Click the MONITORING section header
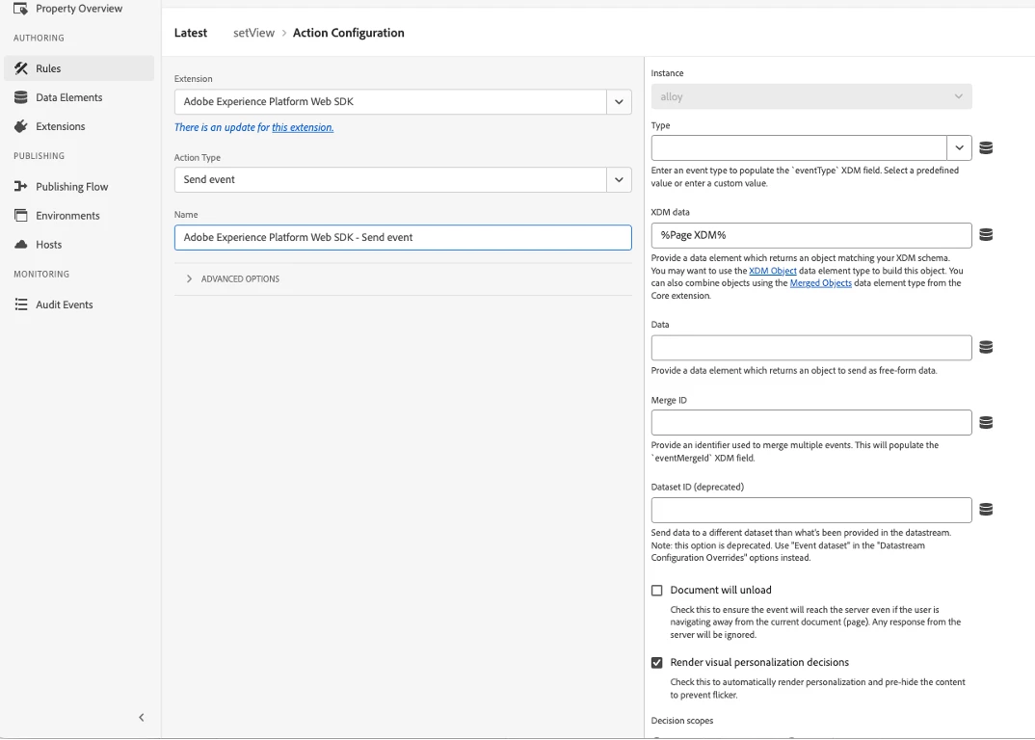This screenshot has height=740, width=1035. (x=40, y=275)
